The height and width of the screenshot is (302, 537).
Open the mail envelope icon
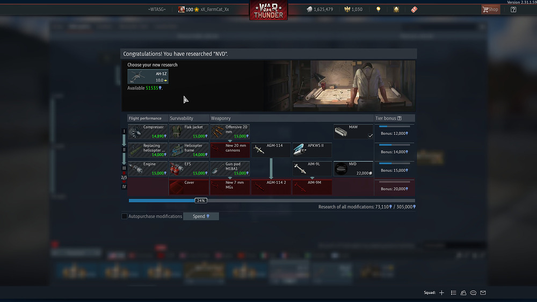tap(483, 293)
